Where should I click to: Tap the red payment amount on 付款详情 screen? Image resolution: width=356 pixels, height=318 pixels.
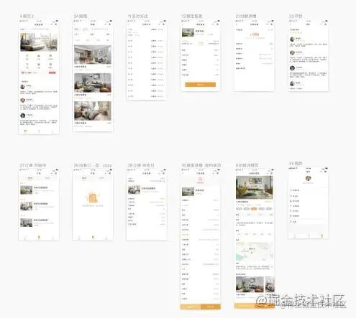pyautogui.click(x=255, y=34)
